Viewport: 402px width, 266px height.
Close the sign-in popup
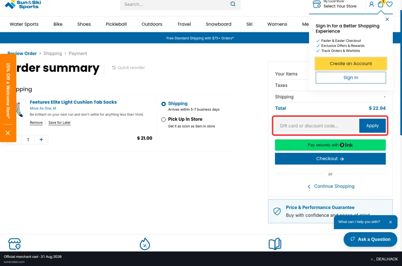387,19
